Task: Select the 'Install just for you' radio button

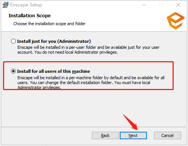Action: pyautogui.click(x=13, y=41)
